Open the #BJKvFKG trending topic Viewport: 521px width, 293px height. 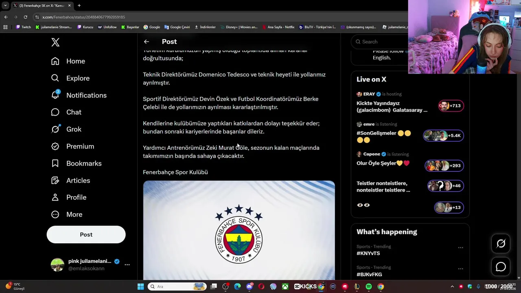tap(369, 274)
